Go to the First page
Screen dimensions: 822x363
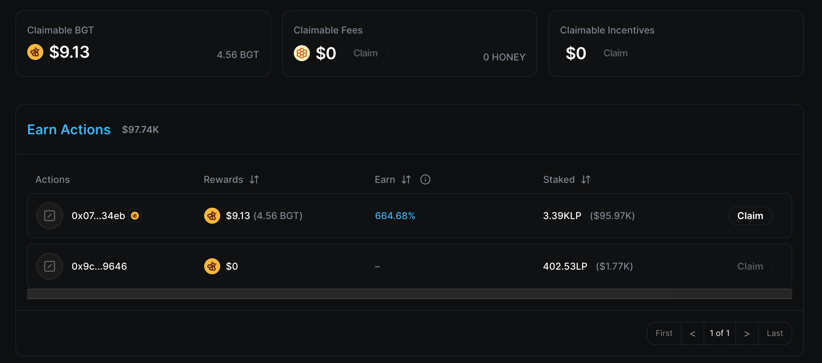[x=664, y=333]
